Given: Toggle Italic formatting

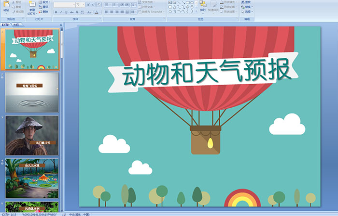Looking at the screenshot, I should click(x=61, y=12).
